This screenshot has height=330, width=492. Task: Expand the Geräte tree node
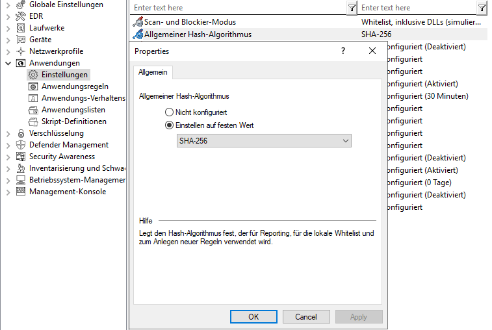8,40
